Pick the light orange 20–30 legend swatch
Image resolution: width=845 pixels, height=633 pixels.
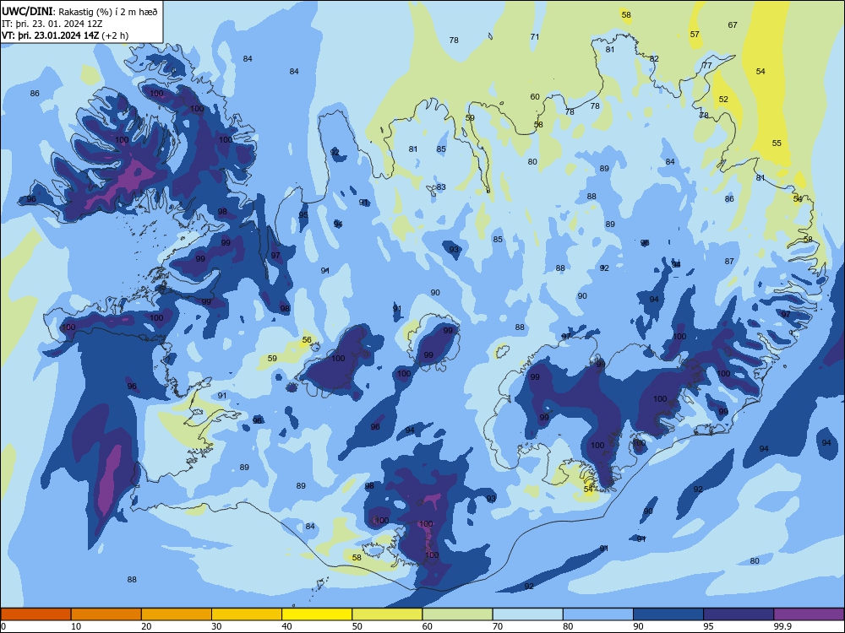pyautogui.click(x=177, y=614)
